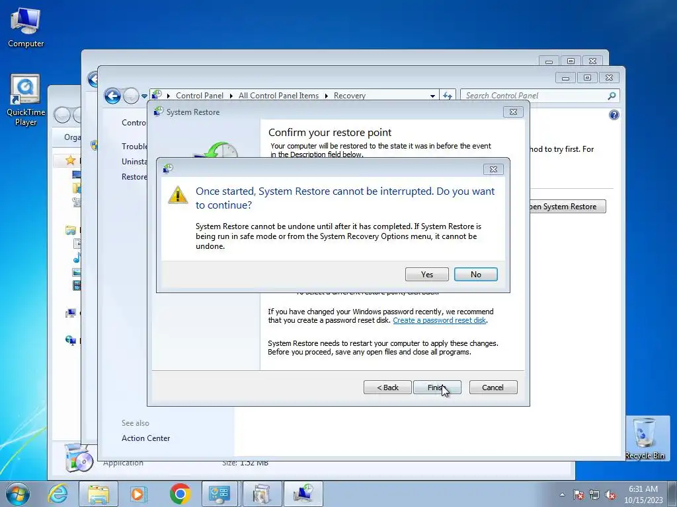677x507 pixels.
Task: Decline by clicking No
Action: point(475,275)
